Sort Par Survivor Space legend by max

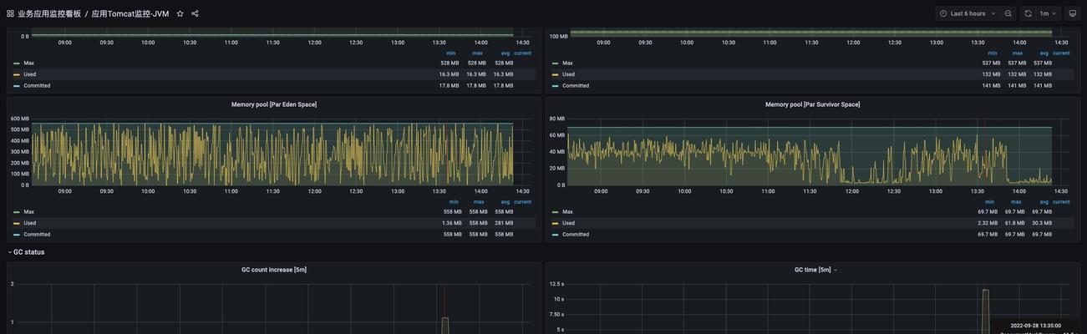[x=1016, y=202]
